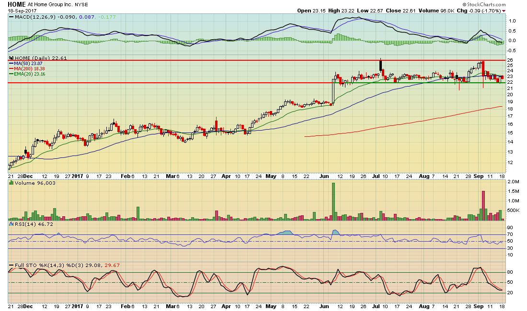Click the red MA(200) legend marker
The image size is (527, 311).
tap(11, 69)
